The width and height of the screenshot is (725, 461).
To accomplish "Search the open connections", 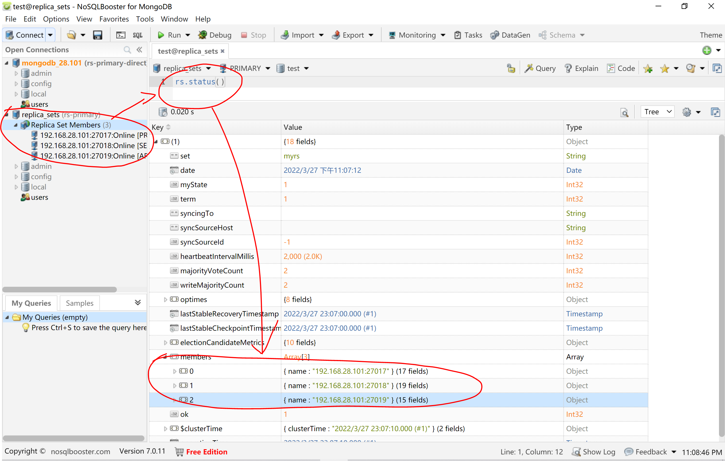I will pyautogui.click(x=127, y=50).
